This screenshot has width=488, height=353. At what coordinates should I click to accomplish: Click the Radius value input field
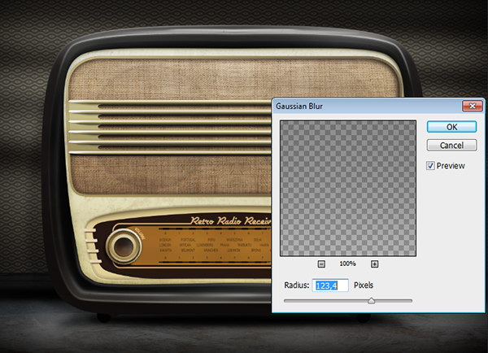pyautogui.click(x=330, y=285)
